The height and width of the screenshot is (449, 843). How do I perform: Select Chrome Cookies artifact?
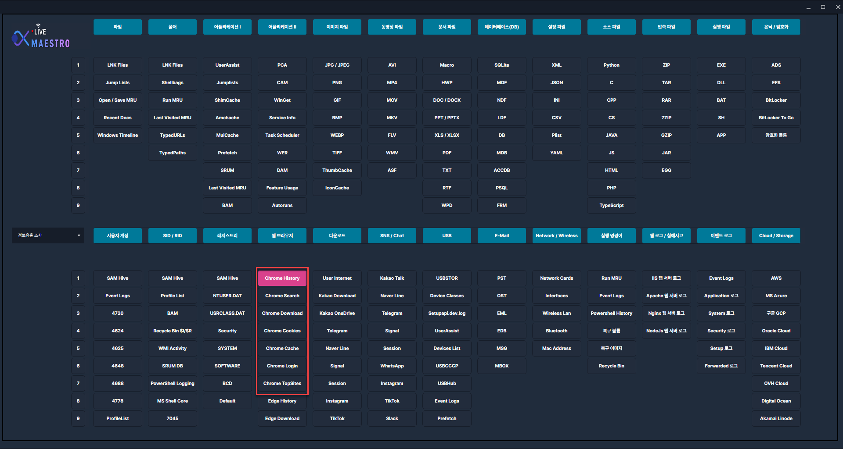282,331
